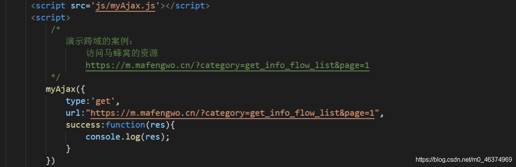The image size is (516, 167).
Task: Click the mafengwo URL string in url property
Action: (232, 113)
